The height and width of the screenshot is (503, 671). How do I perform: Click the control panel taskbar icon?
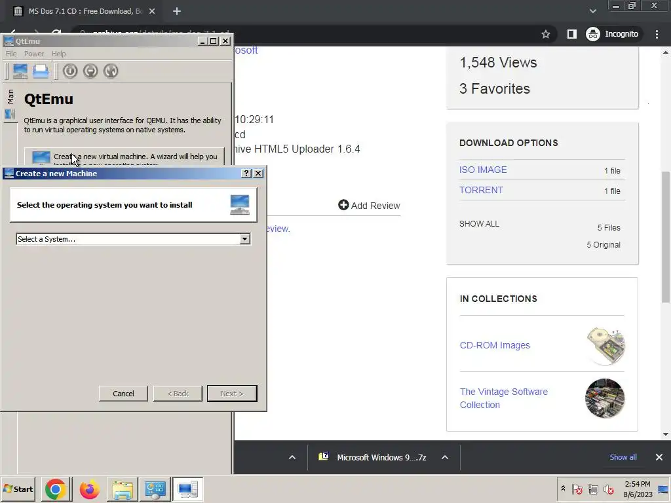pyautogui.click(x=155, y=489)
